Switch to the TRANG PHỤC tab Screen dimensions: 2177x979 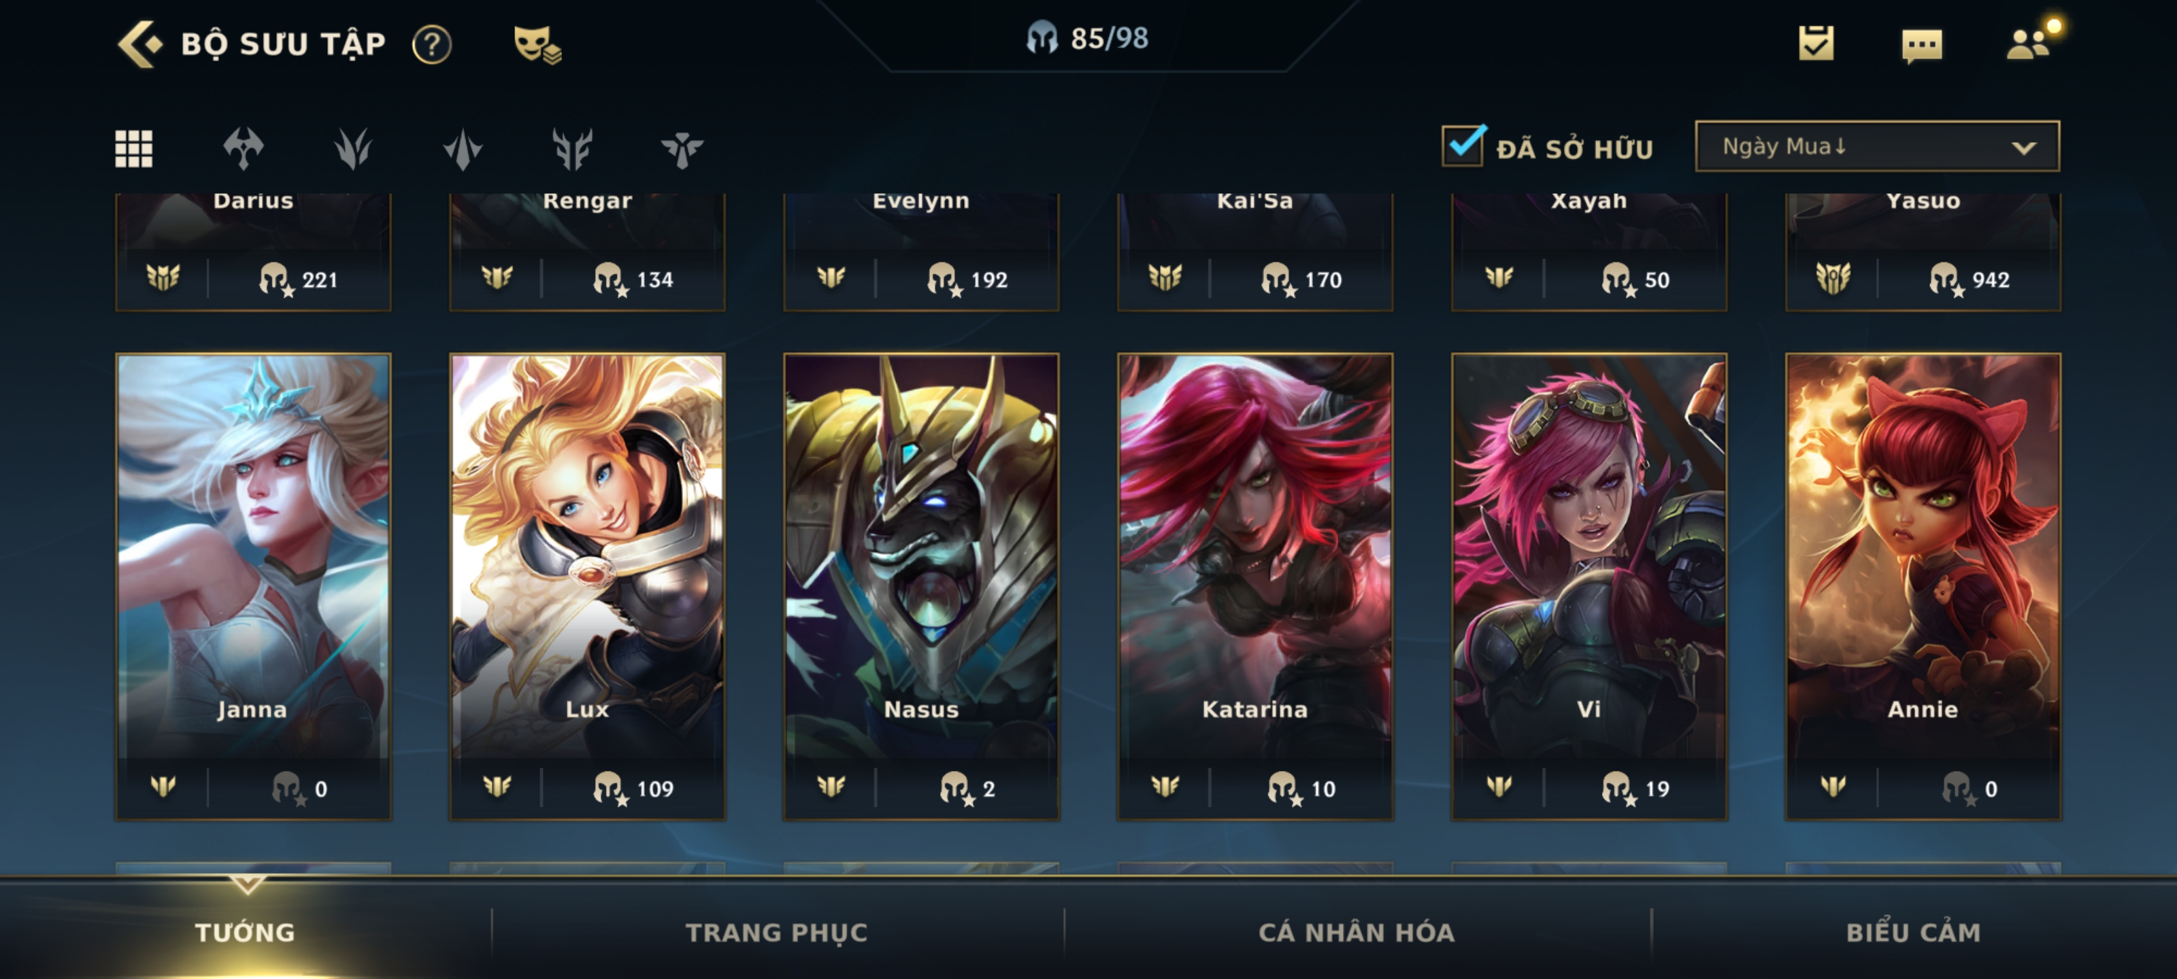777,931
